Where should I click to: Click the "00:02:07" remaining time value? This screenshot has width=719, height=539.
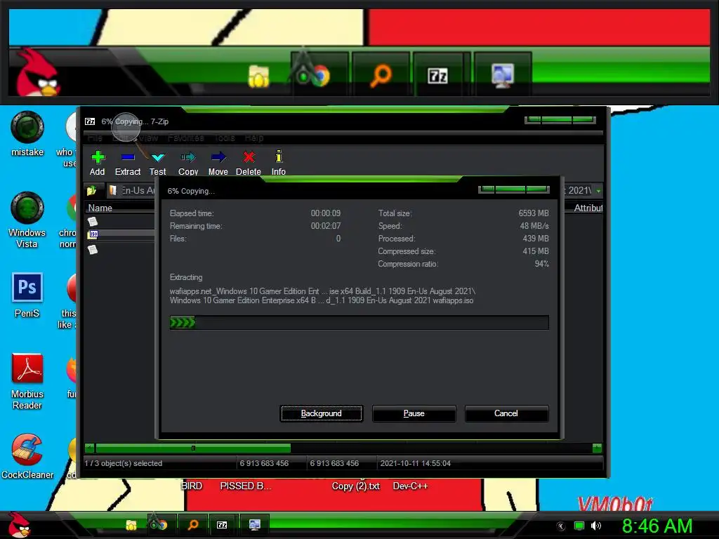(x=326, y=226)
